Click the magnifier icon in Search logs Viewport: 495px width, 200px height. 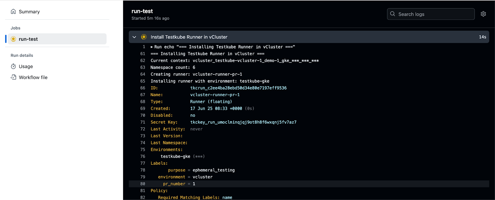393,14
